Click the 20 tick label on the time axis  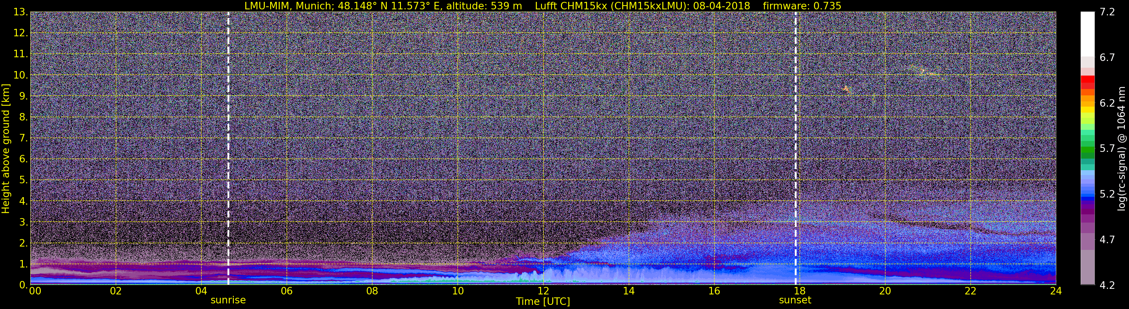click(x=885, y=291)
